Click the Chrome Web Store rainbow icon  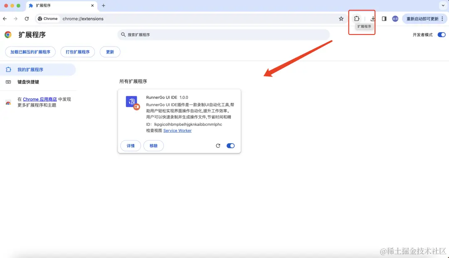tap(8, 102)
